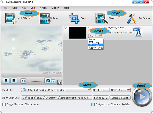The image size is (153, 113).
Task: Collapse the subtitle dropdown showing None
Action: click(x=95, y=36)
